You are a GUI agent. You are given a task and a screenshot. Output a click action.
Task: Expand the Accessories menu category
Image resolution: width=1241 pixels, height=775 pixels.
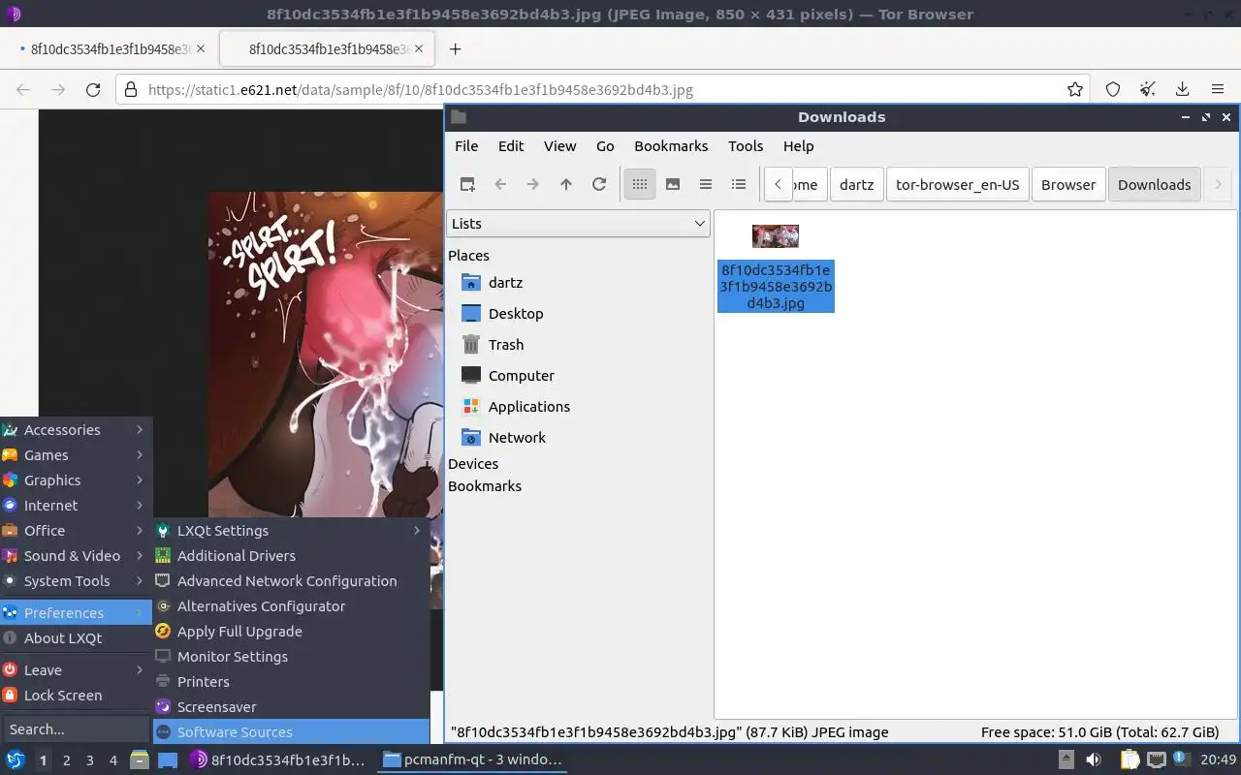point(76,430)
